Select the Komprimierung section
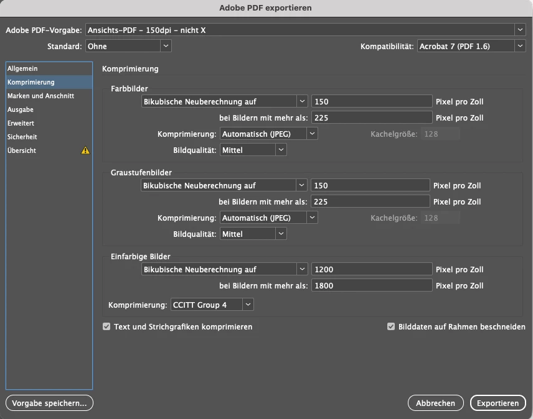Image resolution: width=533 pixels, height=419 pixels. 49,82
